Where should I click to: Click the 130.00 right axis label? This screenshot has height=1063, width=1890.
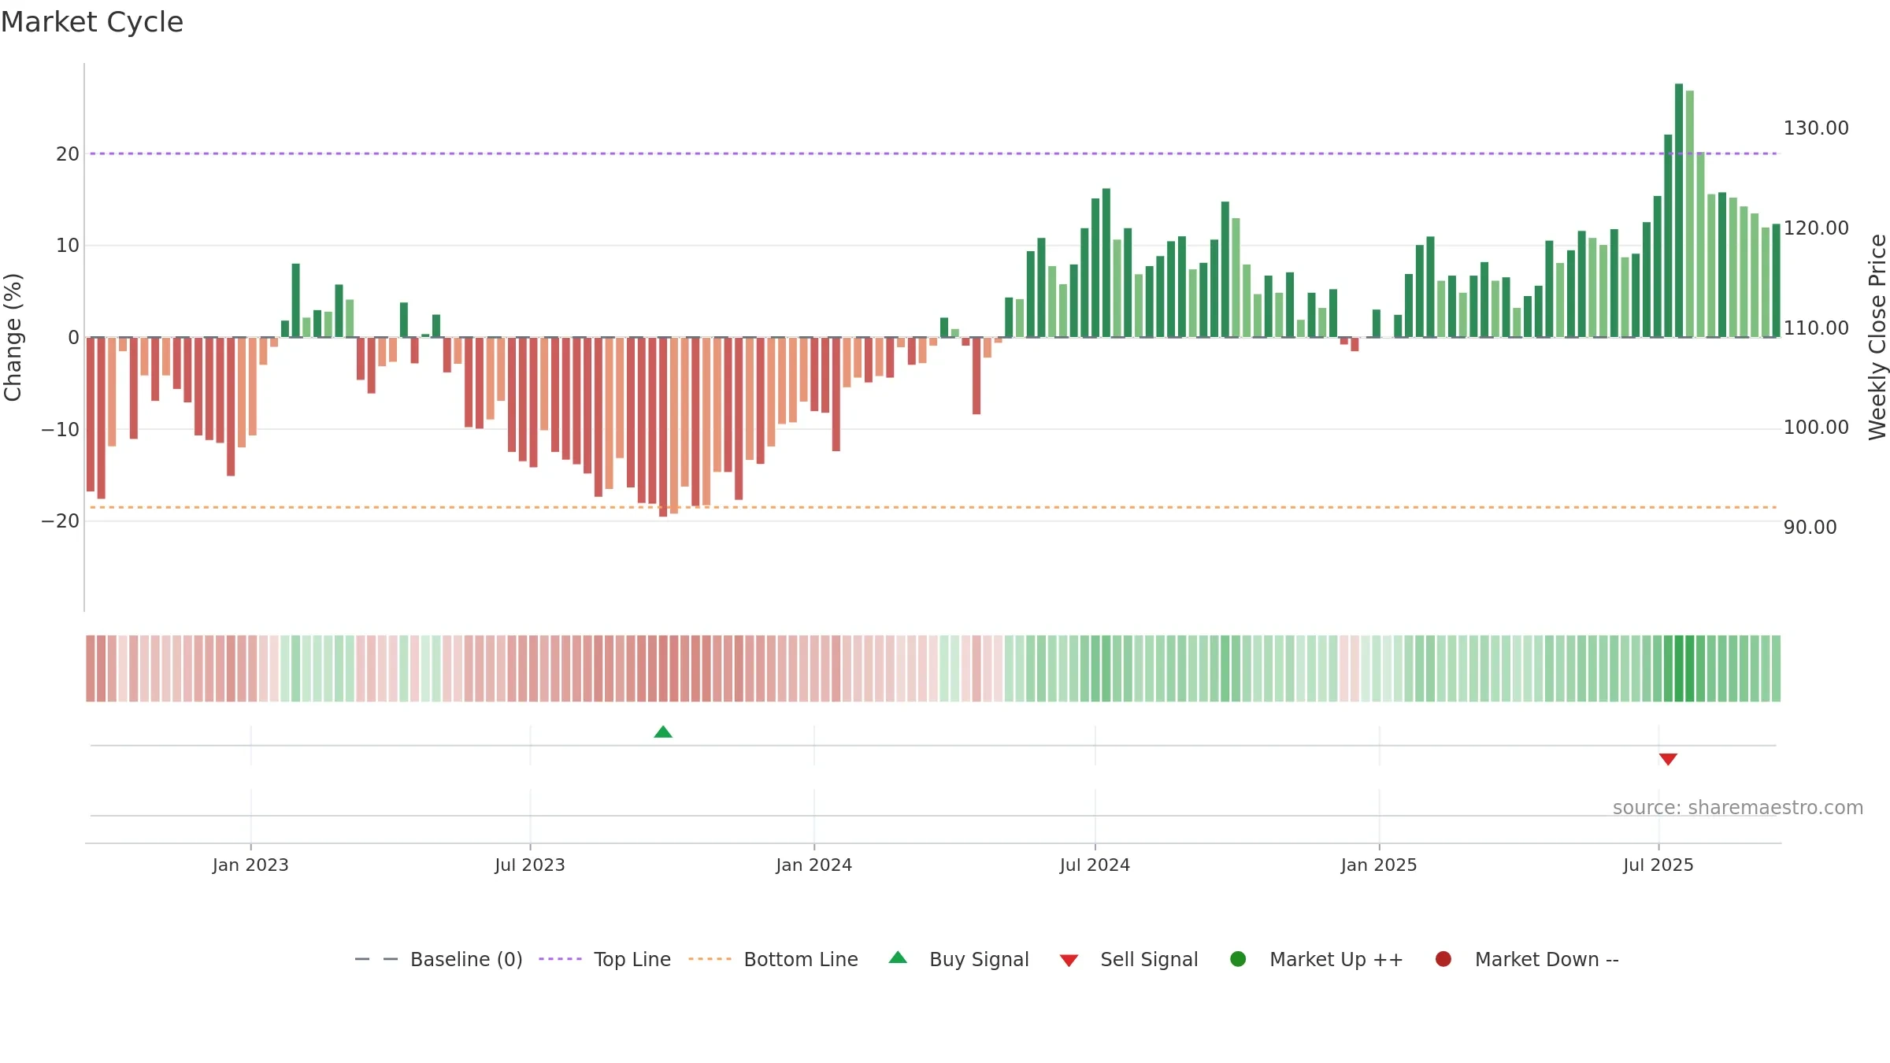click(1816, 128)
